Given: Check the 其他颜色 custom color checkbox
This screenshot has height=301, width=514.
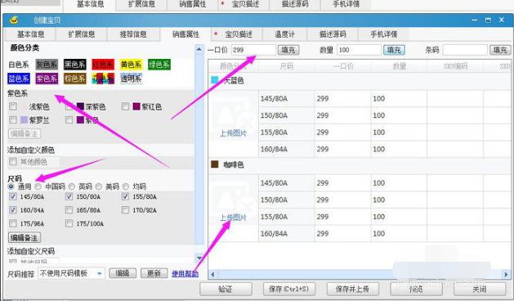Looking at the screenshot, I should coord(13,161).
